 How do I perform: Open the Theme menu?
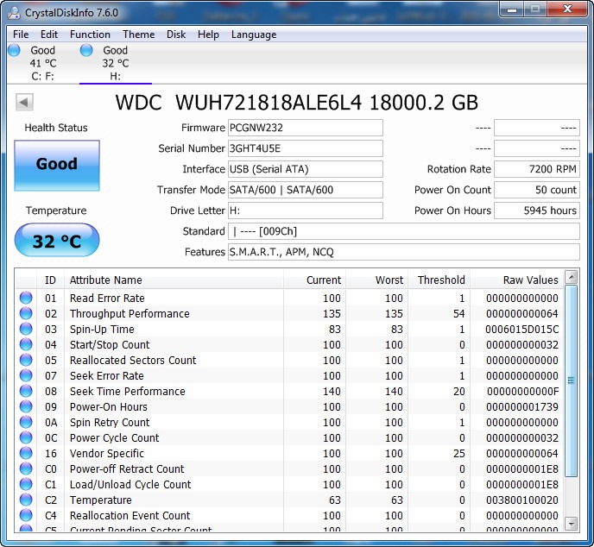(138, 35)
